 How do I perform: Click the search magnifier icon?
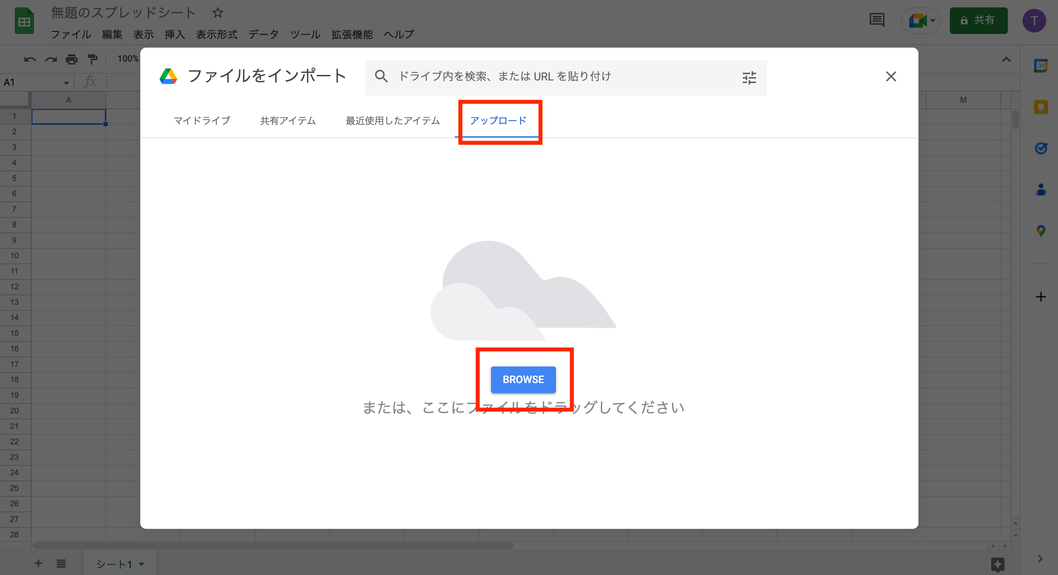coord(381,76)
